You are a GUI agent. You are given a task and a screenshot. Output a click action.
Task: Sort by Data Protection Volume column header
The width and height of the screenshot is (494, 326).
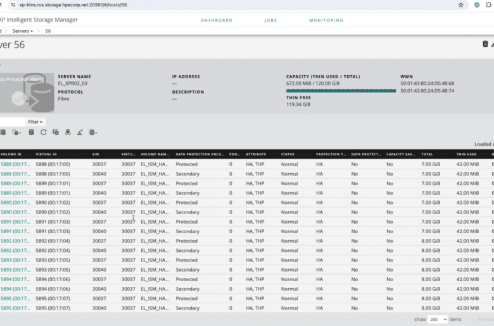[x=199, y=154]
